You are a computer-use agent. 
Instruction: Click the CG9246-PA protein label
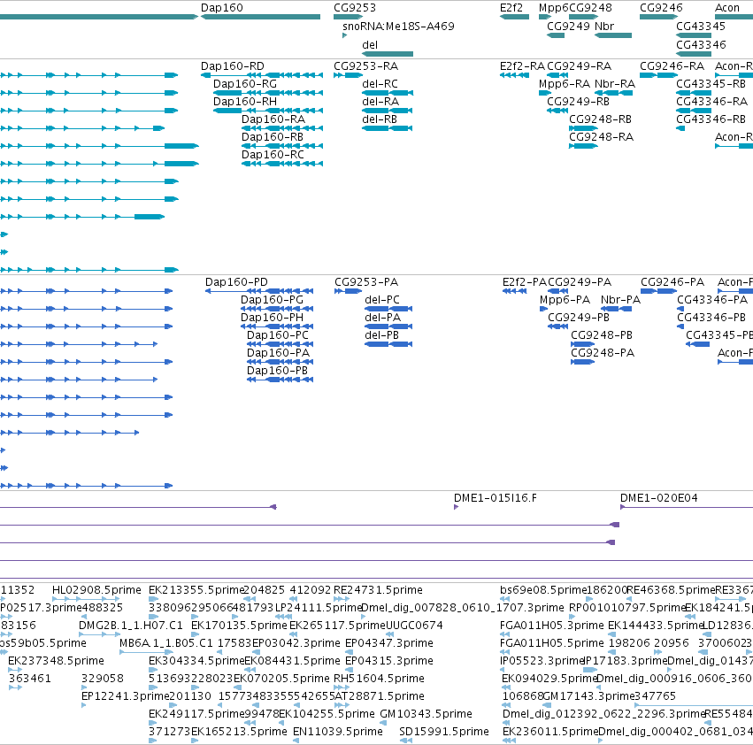pyautogui.click(x=672, y=282)
